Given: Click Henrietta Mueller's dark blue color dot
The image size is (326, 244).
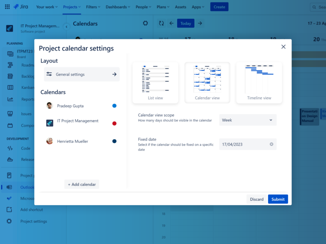Looking at the screenshot, I should tap(114, 141).
